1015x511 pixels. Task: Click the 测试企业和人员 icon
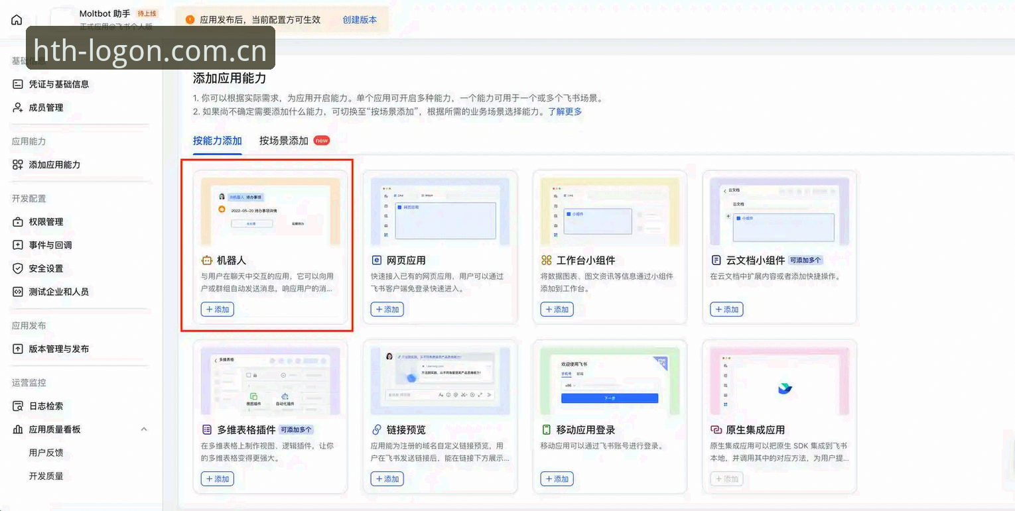click(18, 292)
